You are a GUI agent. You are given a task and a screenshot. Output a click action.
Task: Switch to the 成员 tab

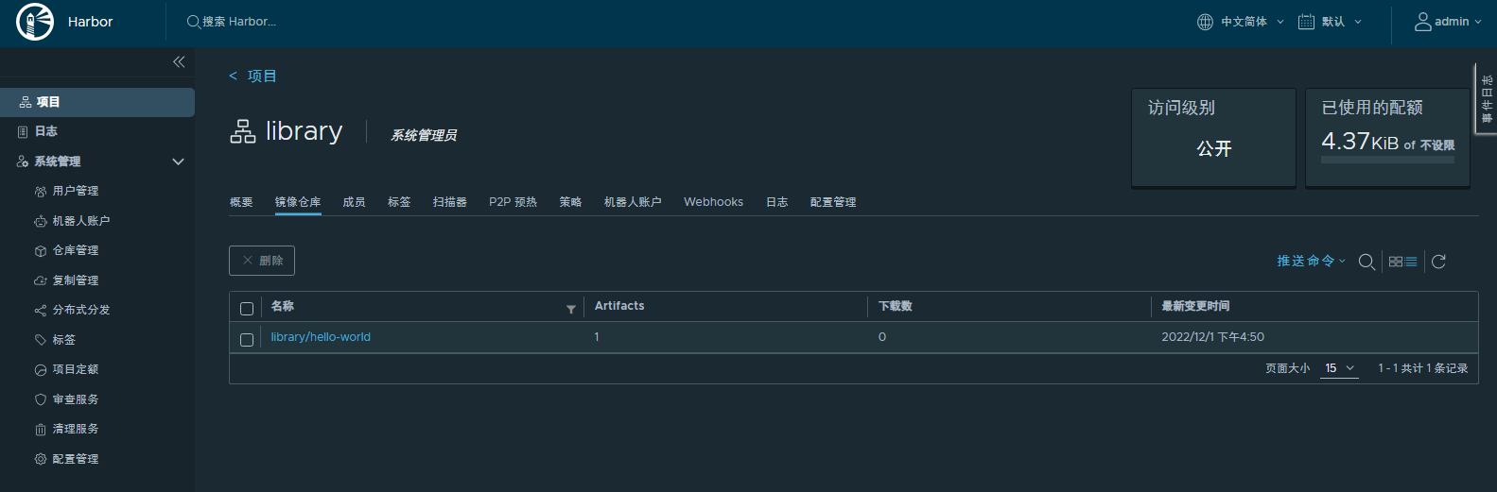(354, 202)
